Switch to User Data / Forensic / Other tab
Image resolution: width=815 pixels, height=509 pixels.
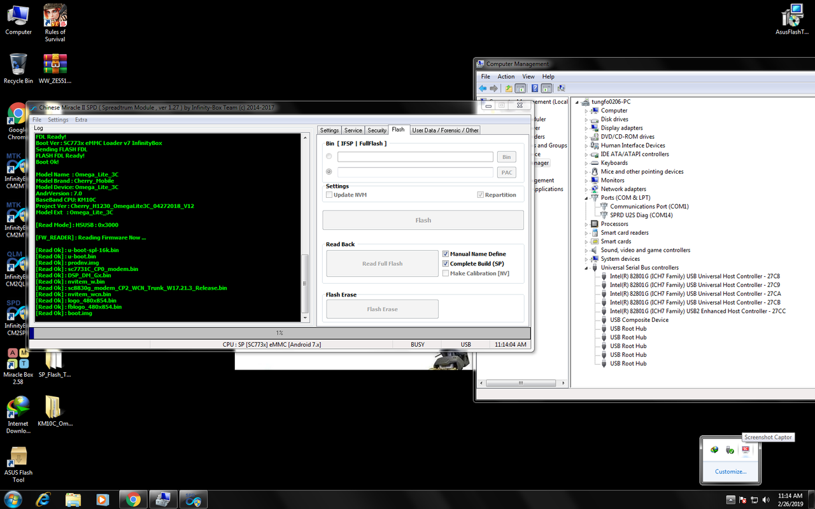445,130
